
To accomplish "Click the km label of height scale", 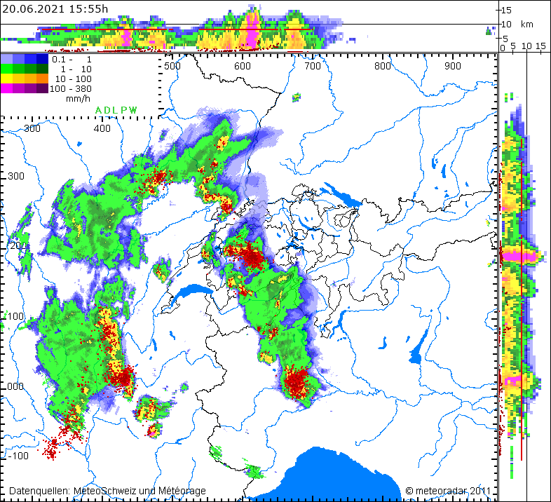I will (x=526, y=24).
